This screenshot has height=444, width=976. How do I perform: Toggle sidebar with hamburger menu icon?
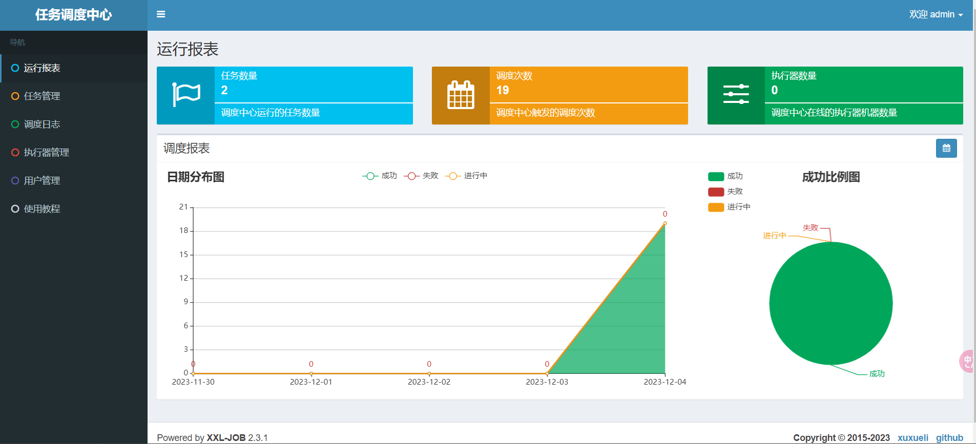161,14
